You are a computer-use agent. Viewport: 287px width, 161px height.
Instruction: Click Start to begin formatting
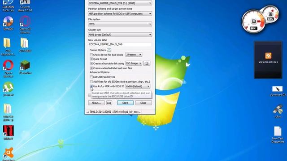125,103
